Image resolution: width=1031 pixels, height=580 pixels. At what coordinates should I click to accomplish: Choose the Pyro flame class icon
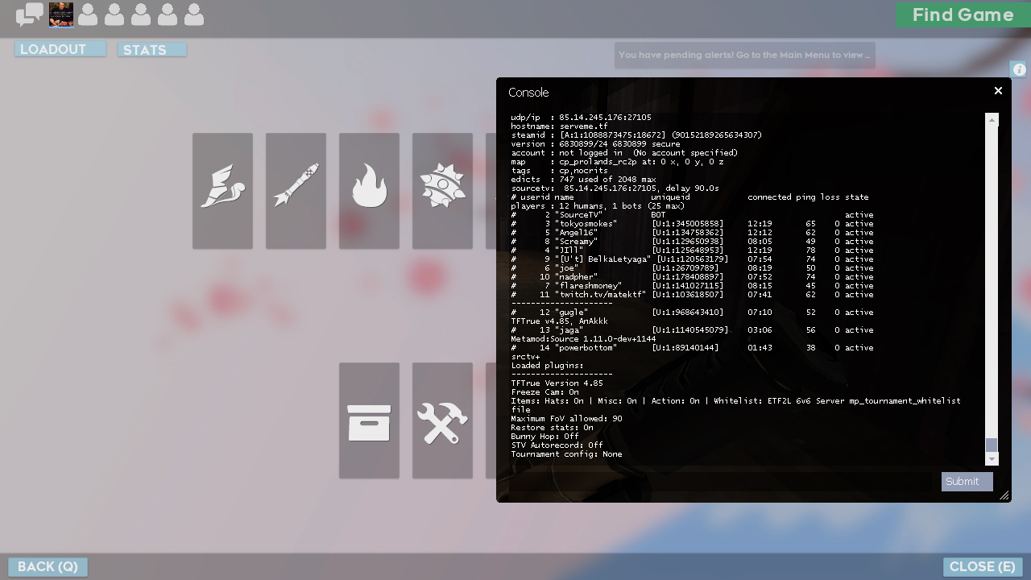(369, 191)
